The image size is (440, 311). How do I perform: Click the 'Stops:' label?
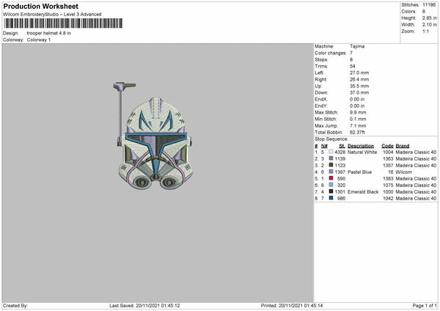321,59
